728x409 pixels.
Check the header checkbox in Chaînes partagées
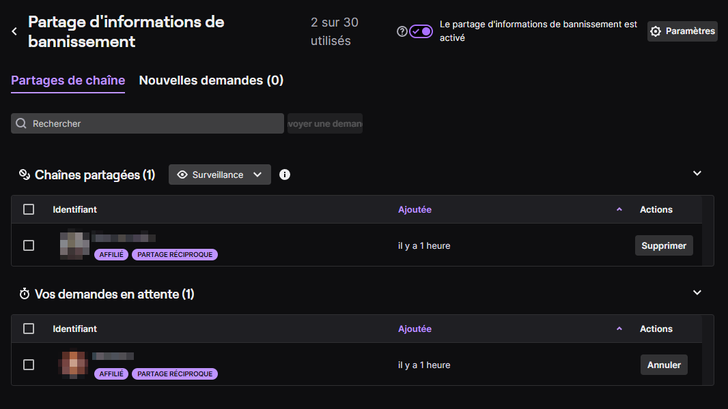(28, 209)
